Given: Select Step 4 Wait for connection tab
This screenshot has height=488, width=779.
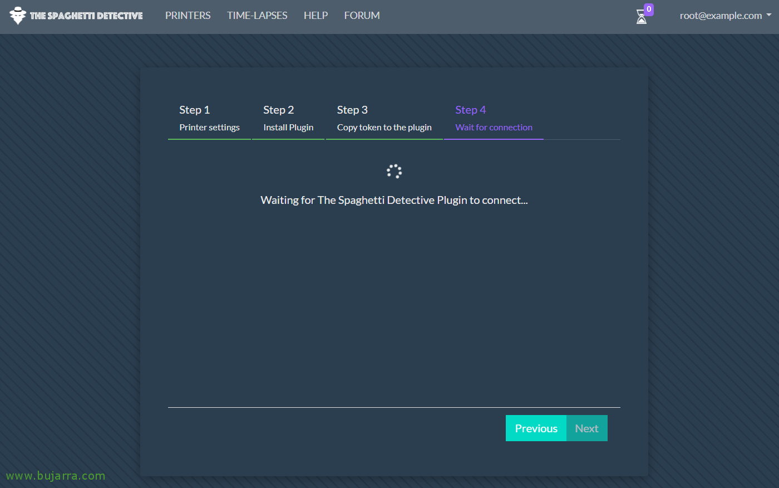Looking at the screenshot, I should point(494,119).
